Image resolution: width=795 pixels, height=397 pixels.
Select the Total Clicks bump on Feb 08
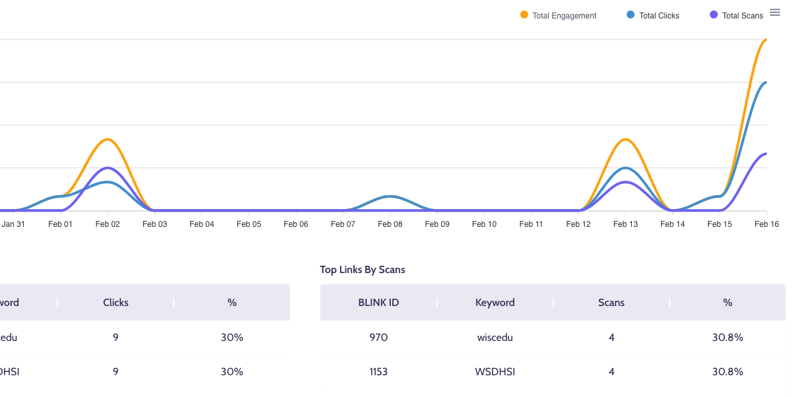point(390,197)
